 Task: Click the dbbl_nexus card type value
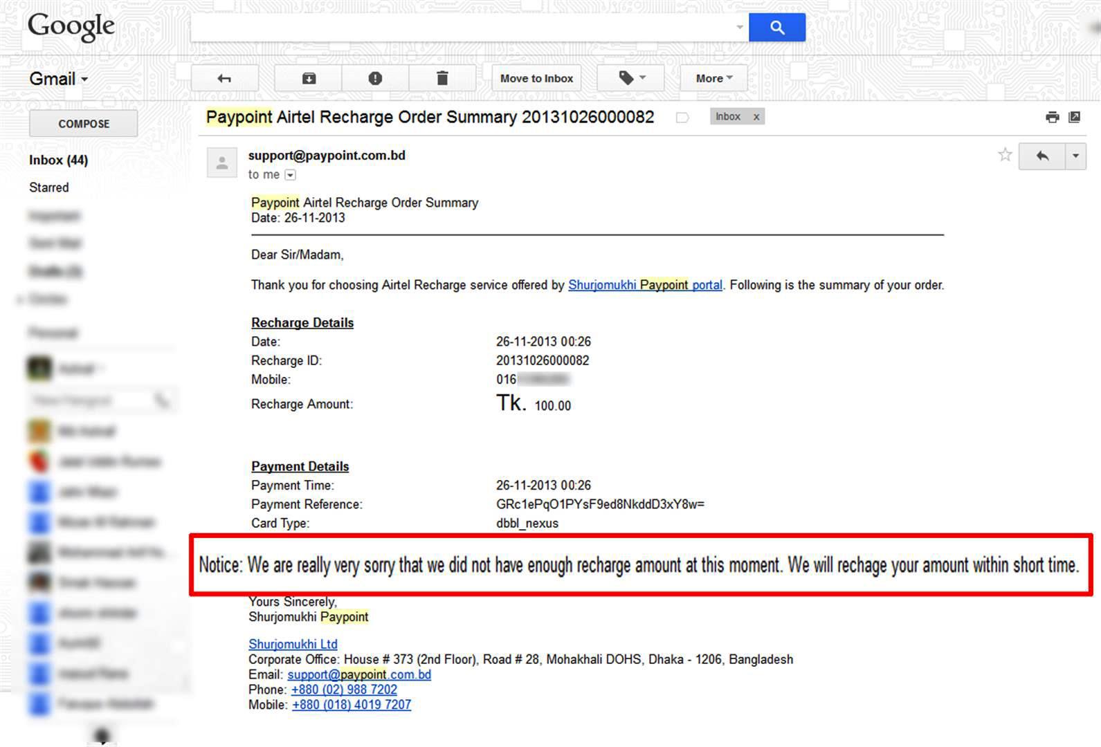(527, 524)
